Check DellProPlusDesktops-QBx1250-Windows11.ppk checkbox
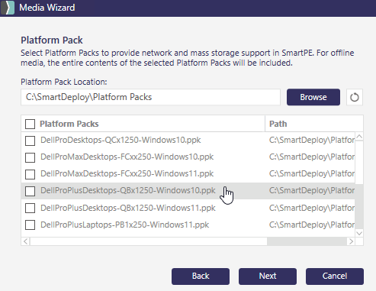The image size is (376, 291). click(x=30, y=208)
